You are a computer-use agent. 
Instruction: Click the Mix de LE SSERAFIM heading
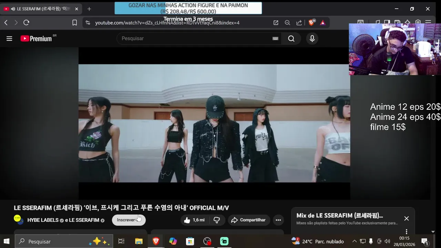[340, 216]
